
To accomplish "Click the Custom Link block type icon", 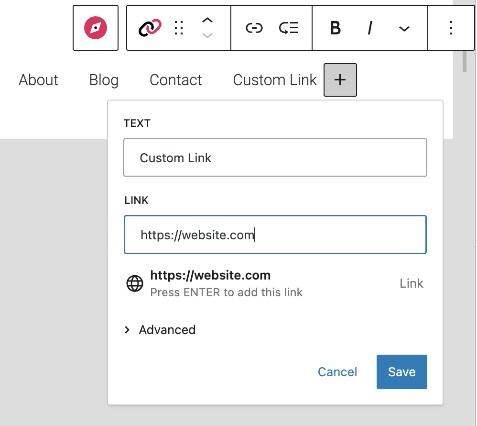I will click(x=150, y=28).
